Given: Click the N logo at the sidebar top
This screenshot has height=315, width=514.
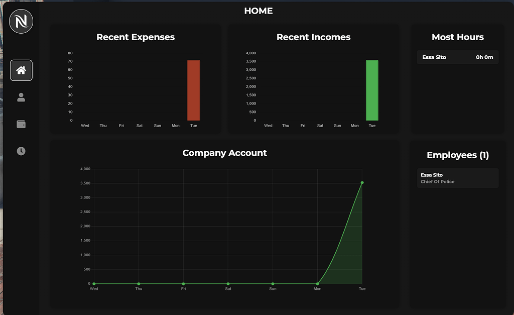Looking at the screenshot, I should pyautogui.click(x=21, y=21).
